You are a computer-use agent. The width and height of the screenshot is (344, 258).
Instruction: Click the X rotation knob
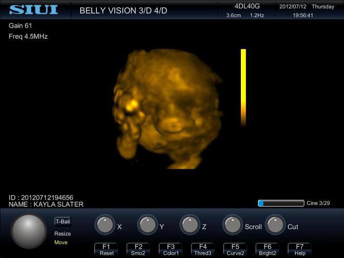(x=105, y=225)
